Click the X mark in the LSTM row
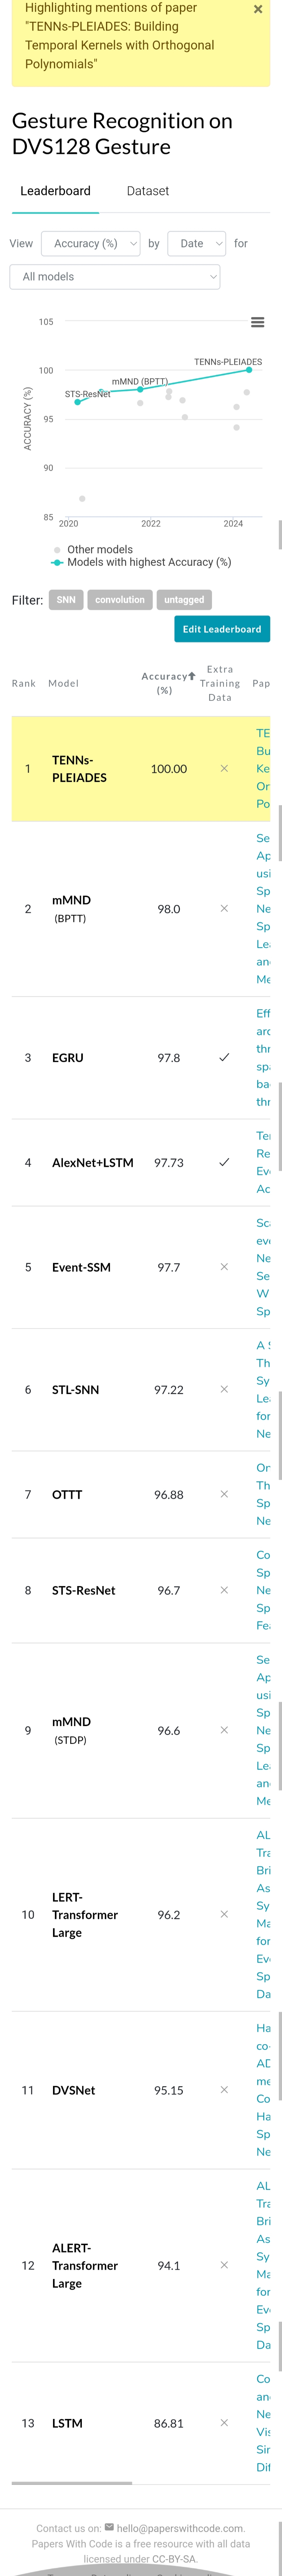The height and width of the screenshot is (2576, 282). coord(224,2423)
